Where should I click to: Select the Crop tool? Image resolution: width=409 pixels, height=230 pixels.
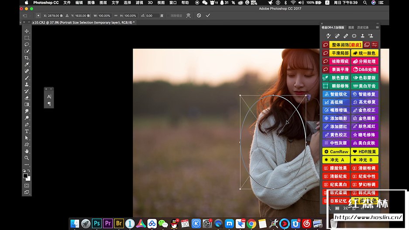pyautogui.click(x=27, y=58)
